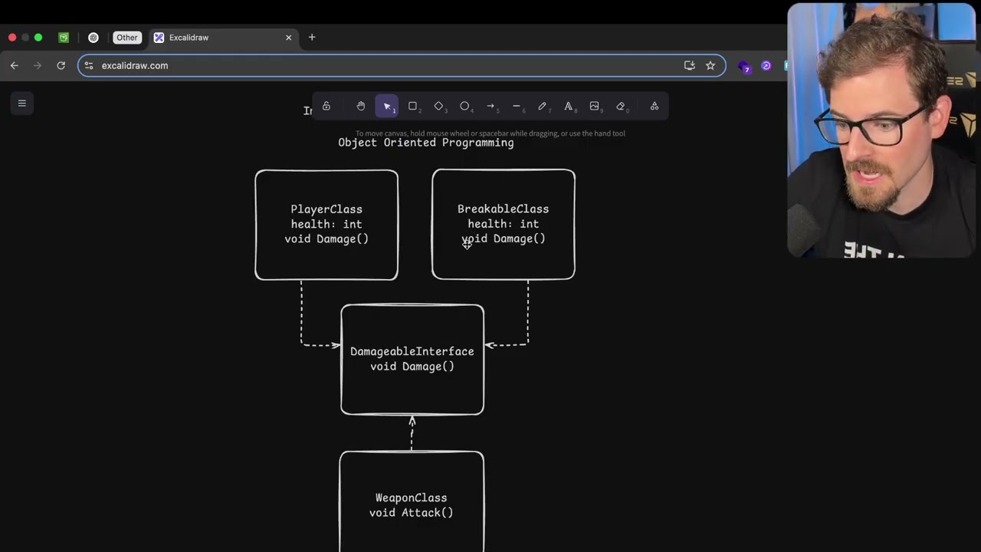Screen dimensions: 981x552
Task: Select the DamageableInterface box text
Action: point(412,359)
